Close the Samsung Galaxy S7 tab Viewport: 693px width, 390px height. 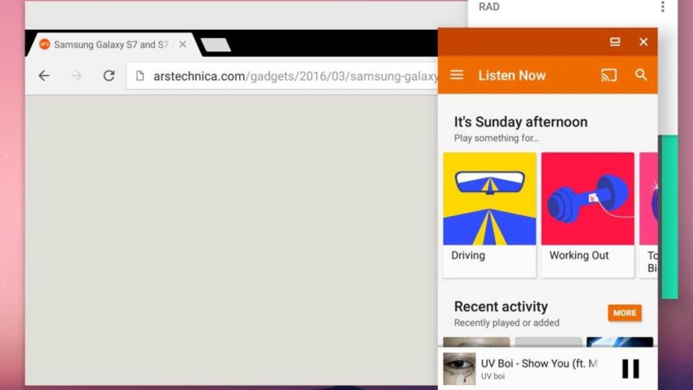[x=182, y=45]
